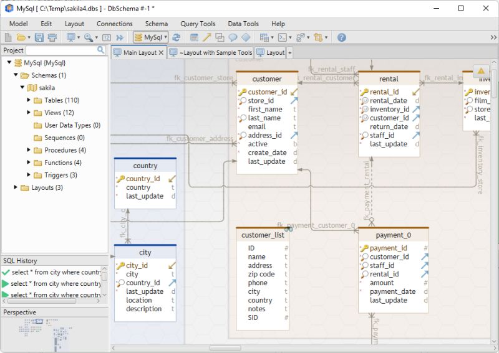The height and width of the screenshot is (353, 499).
Task: Click the toolbar overflow chevrons at far right
Action: [x=493, y=37]
